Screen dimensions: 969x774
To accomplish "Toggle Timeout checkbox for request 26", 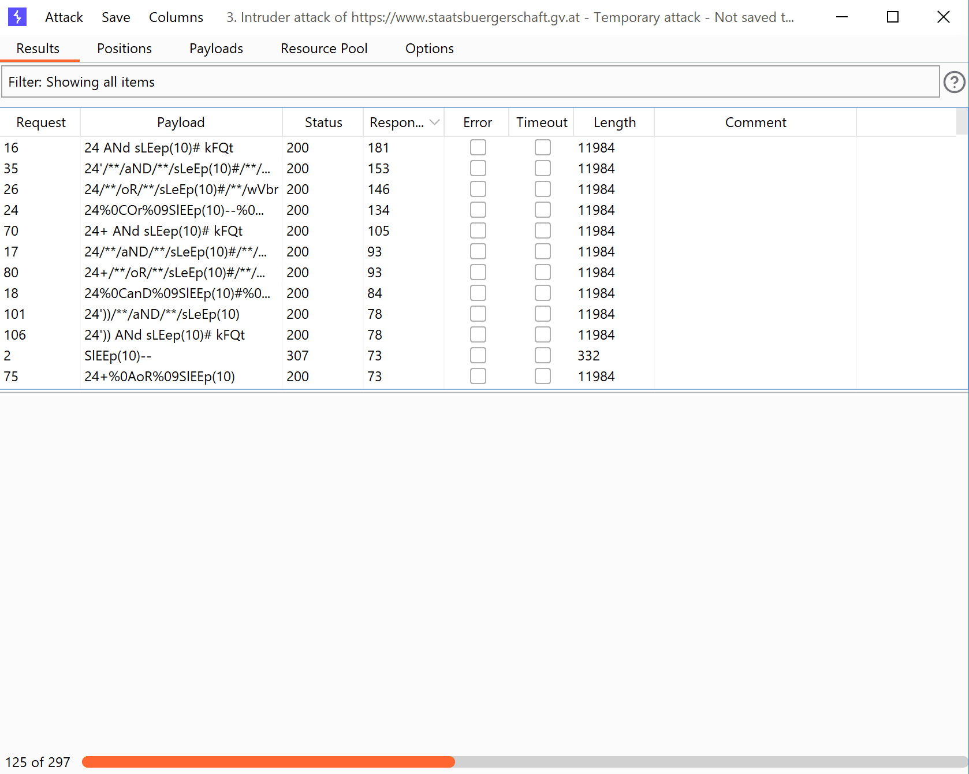I will tap(543, 189).
